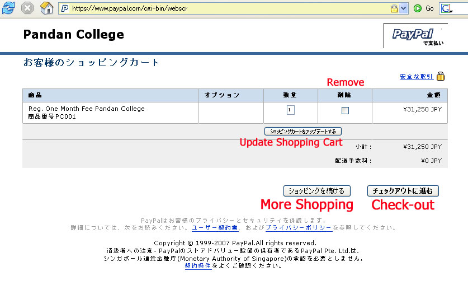Click the PayPal site icon in address bar
This screenshot has width=468, height=285.
point(64,8)
